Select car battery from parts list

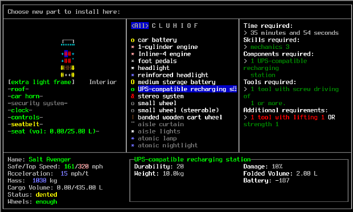tap(157, 40)
